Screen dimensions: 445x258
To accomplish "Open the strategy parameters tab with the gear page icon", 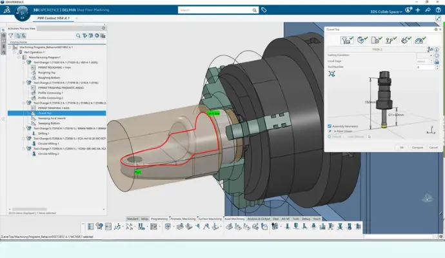I will pos(377,40).
